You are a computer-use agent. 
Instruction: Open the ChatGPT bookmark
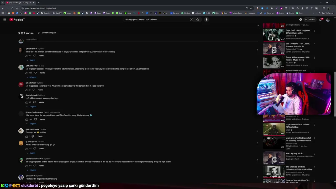(57, 13)
